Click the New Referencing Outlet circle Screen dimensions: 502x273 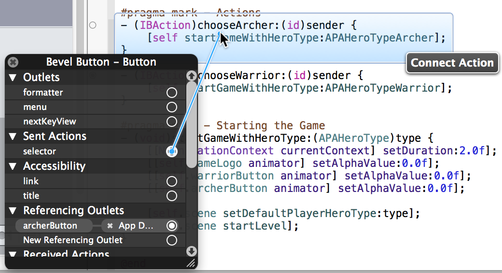click(x=172, y=240)
